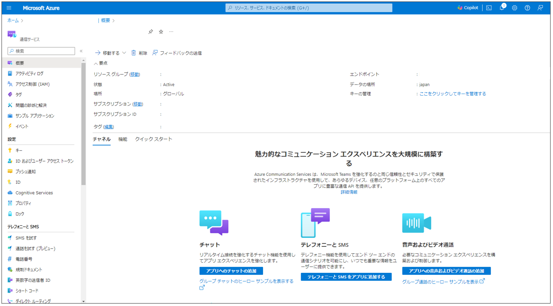Click the 電話番号 hash icon
553x306 pixels.
[x=10, y=259]
